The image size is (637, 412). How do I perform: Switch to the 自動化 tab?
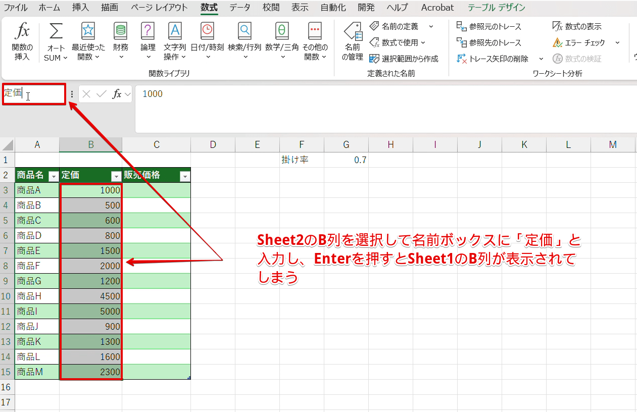(333, 8)
